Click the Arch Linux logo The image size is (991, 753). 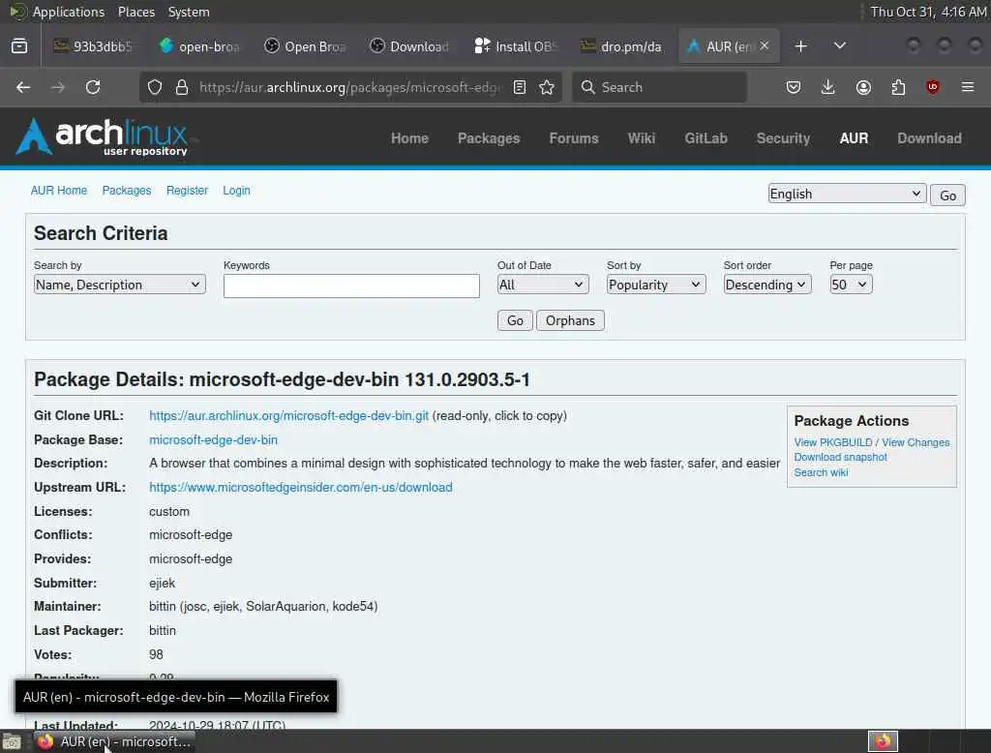pos(103,137)
